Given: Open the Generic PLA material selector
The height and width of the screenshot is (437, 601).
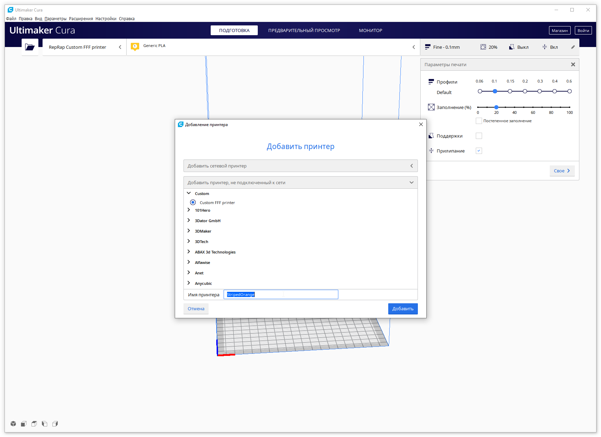Looking at the screenshot, I should coord(273,47).
